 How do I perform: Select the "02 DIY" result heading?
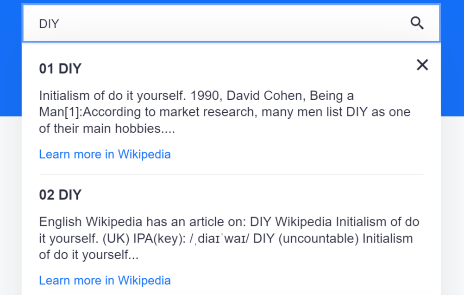pos(60,195)
